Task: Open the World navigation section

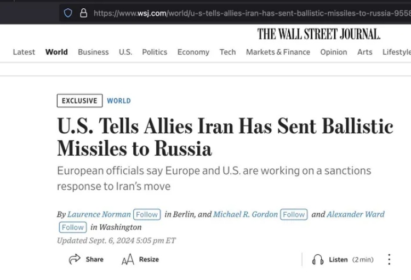Action: click(56, 52)
